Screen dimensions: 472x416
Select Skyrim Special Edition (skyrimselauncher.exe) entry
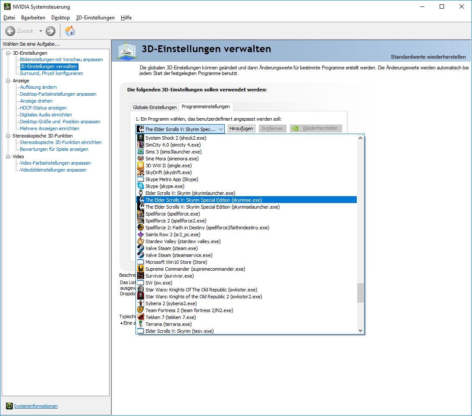tap(247, 207)
